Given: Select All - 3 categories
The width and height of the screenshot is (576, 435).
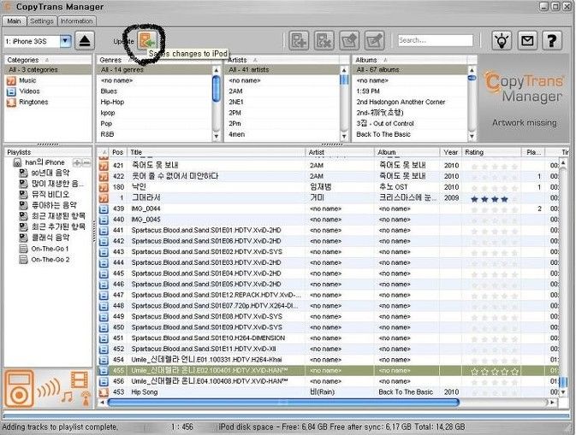Looking at the screenshot, I should tap(48, 70).
